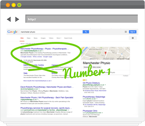Click the http:// address bar

(81, 19)
